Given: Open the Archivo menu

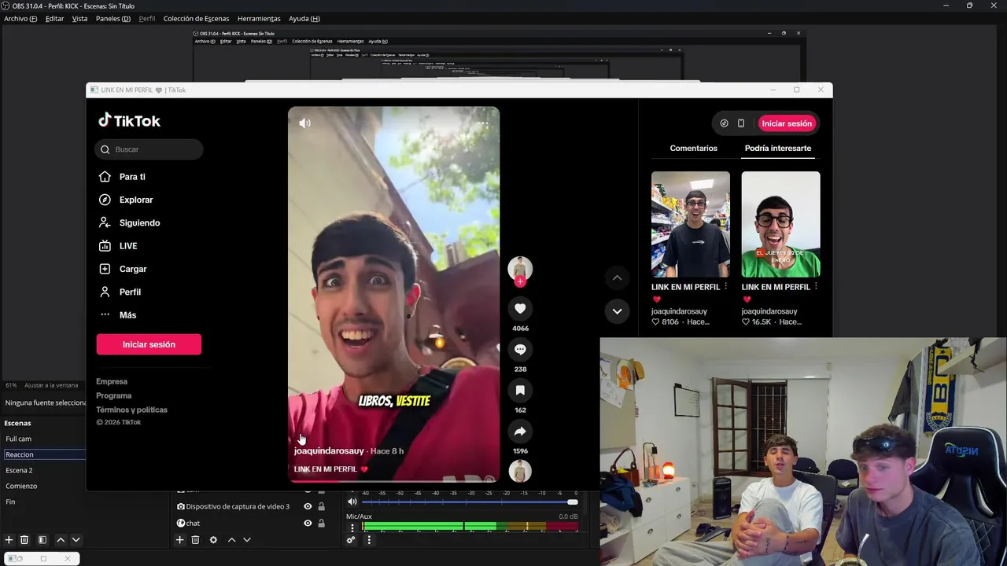Looking at the screenshot, I should (20, 19).
